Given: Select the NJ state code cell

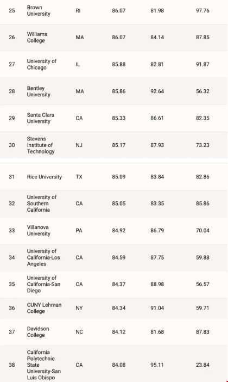Looking at the screenshot, I should (79, 145).
